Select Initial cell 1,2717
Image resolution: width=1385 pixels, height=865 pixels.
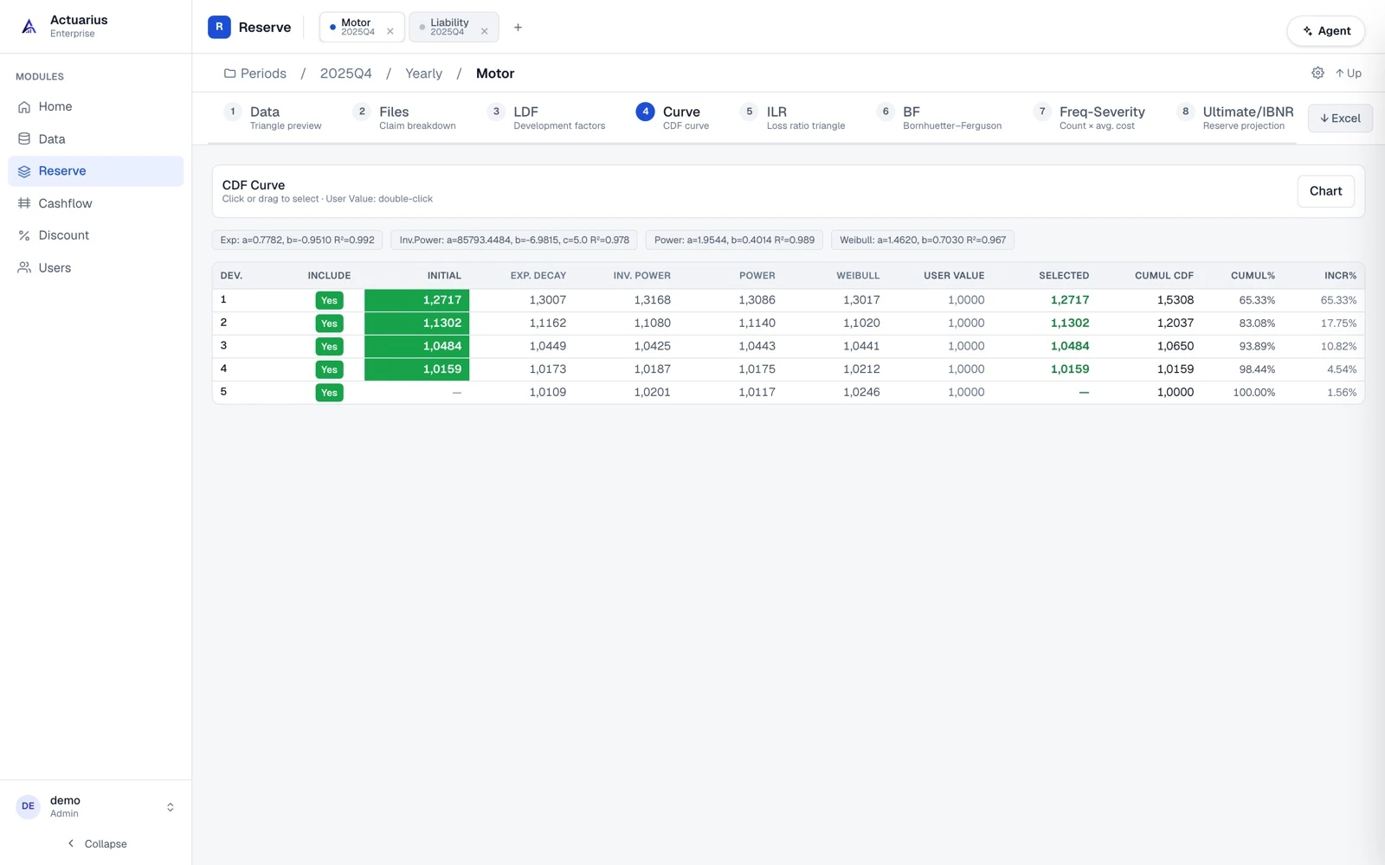(416, 300)
